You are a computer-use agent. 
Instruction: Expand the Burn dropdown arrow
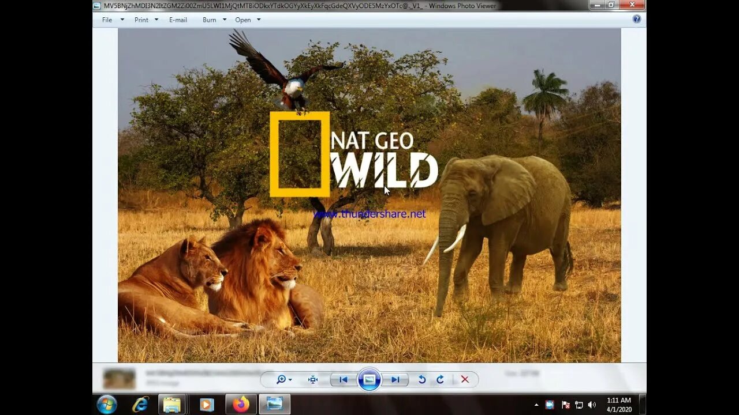tap(224, 20)
